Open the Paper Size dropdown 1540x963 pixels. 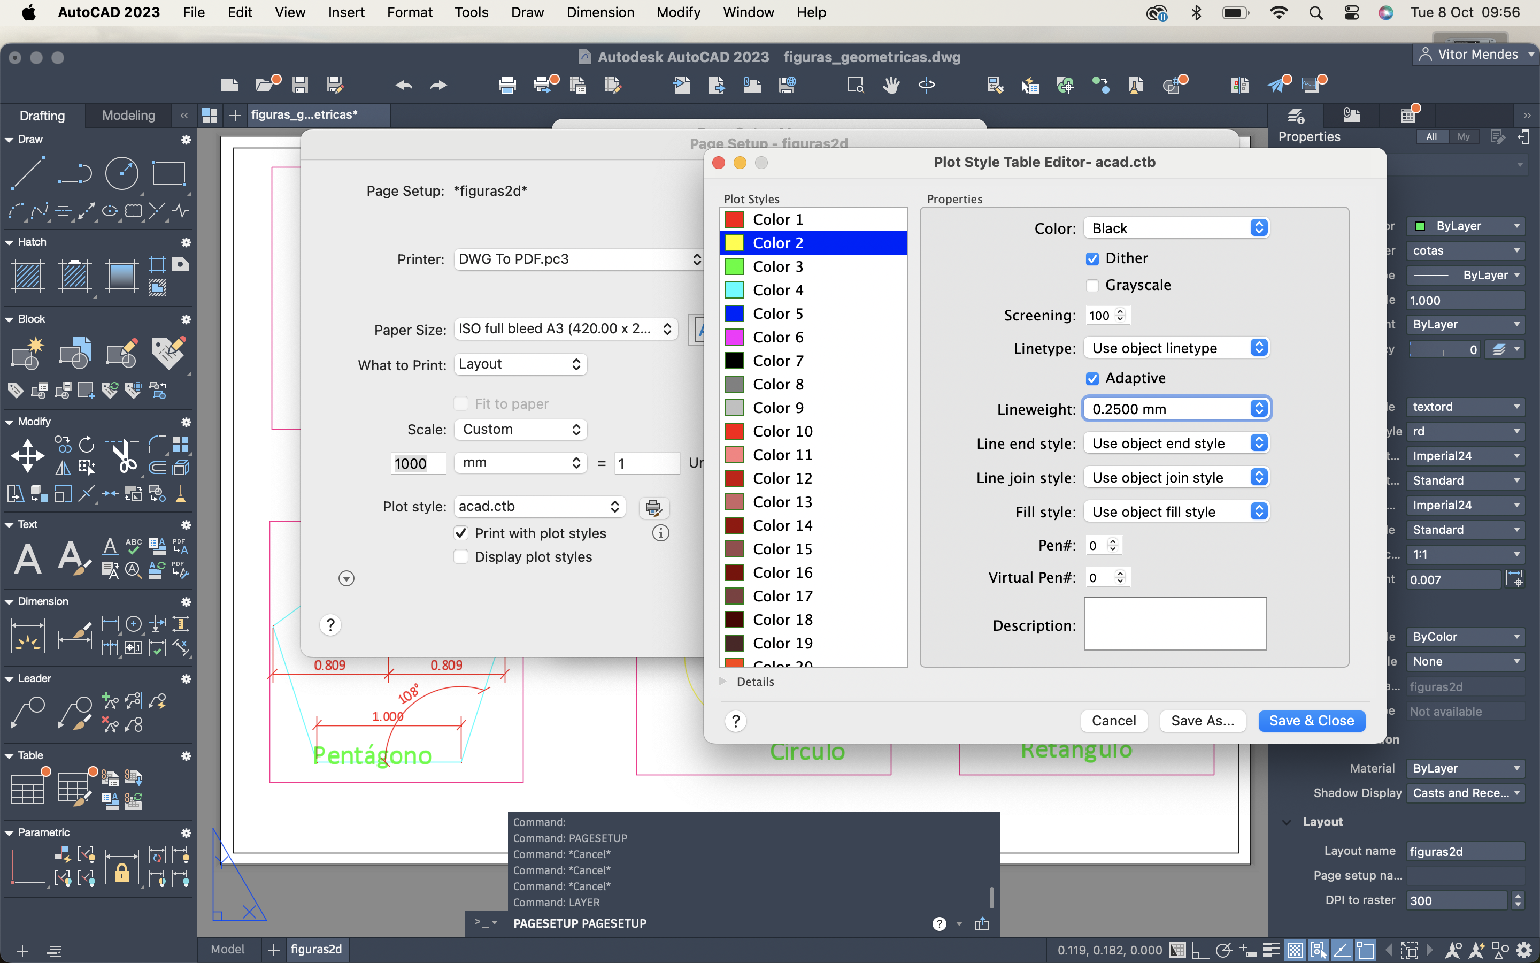pyautogui.click(x=566, y=328)
